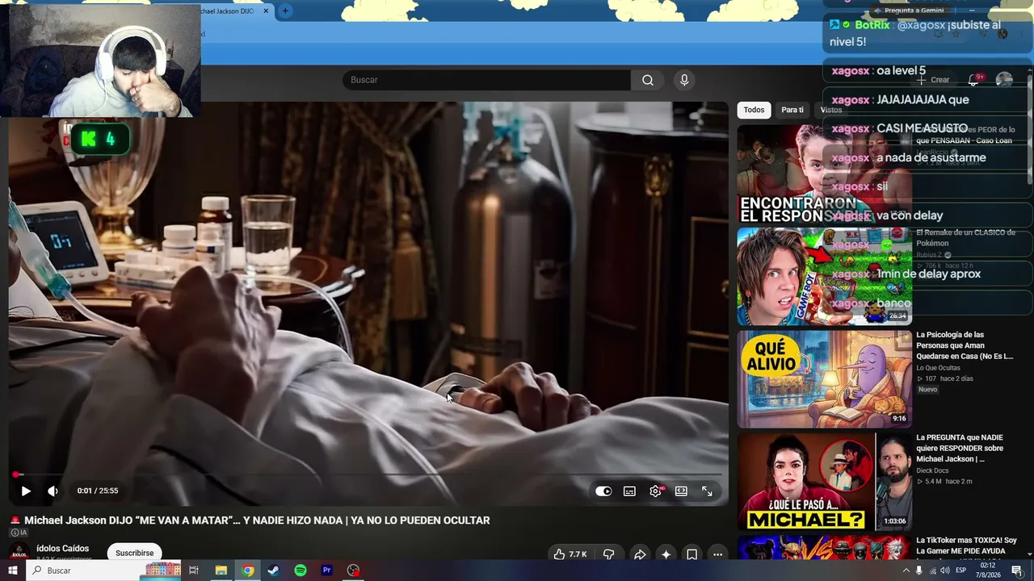The width and height of the screenshot is (1034, 581).
Task: Toggle the autoplay switch in the player
Action: pyautogui.click(x=603, y=491)
